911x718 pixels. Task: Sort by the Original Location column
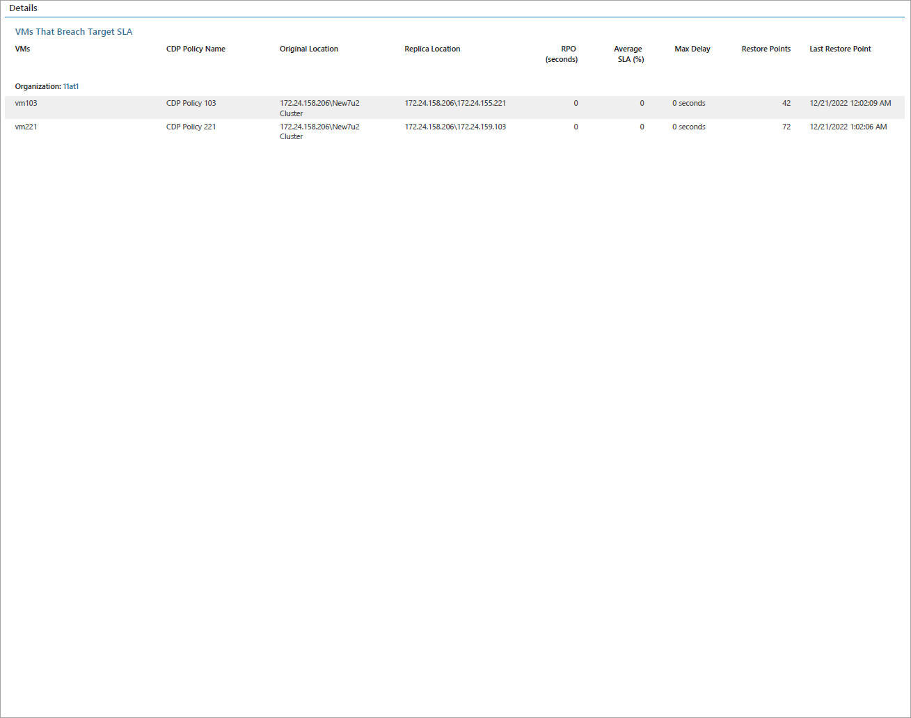[x=308, y=49]
